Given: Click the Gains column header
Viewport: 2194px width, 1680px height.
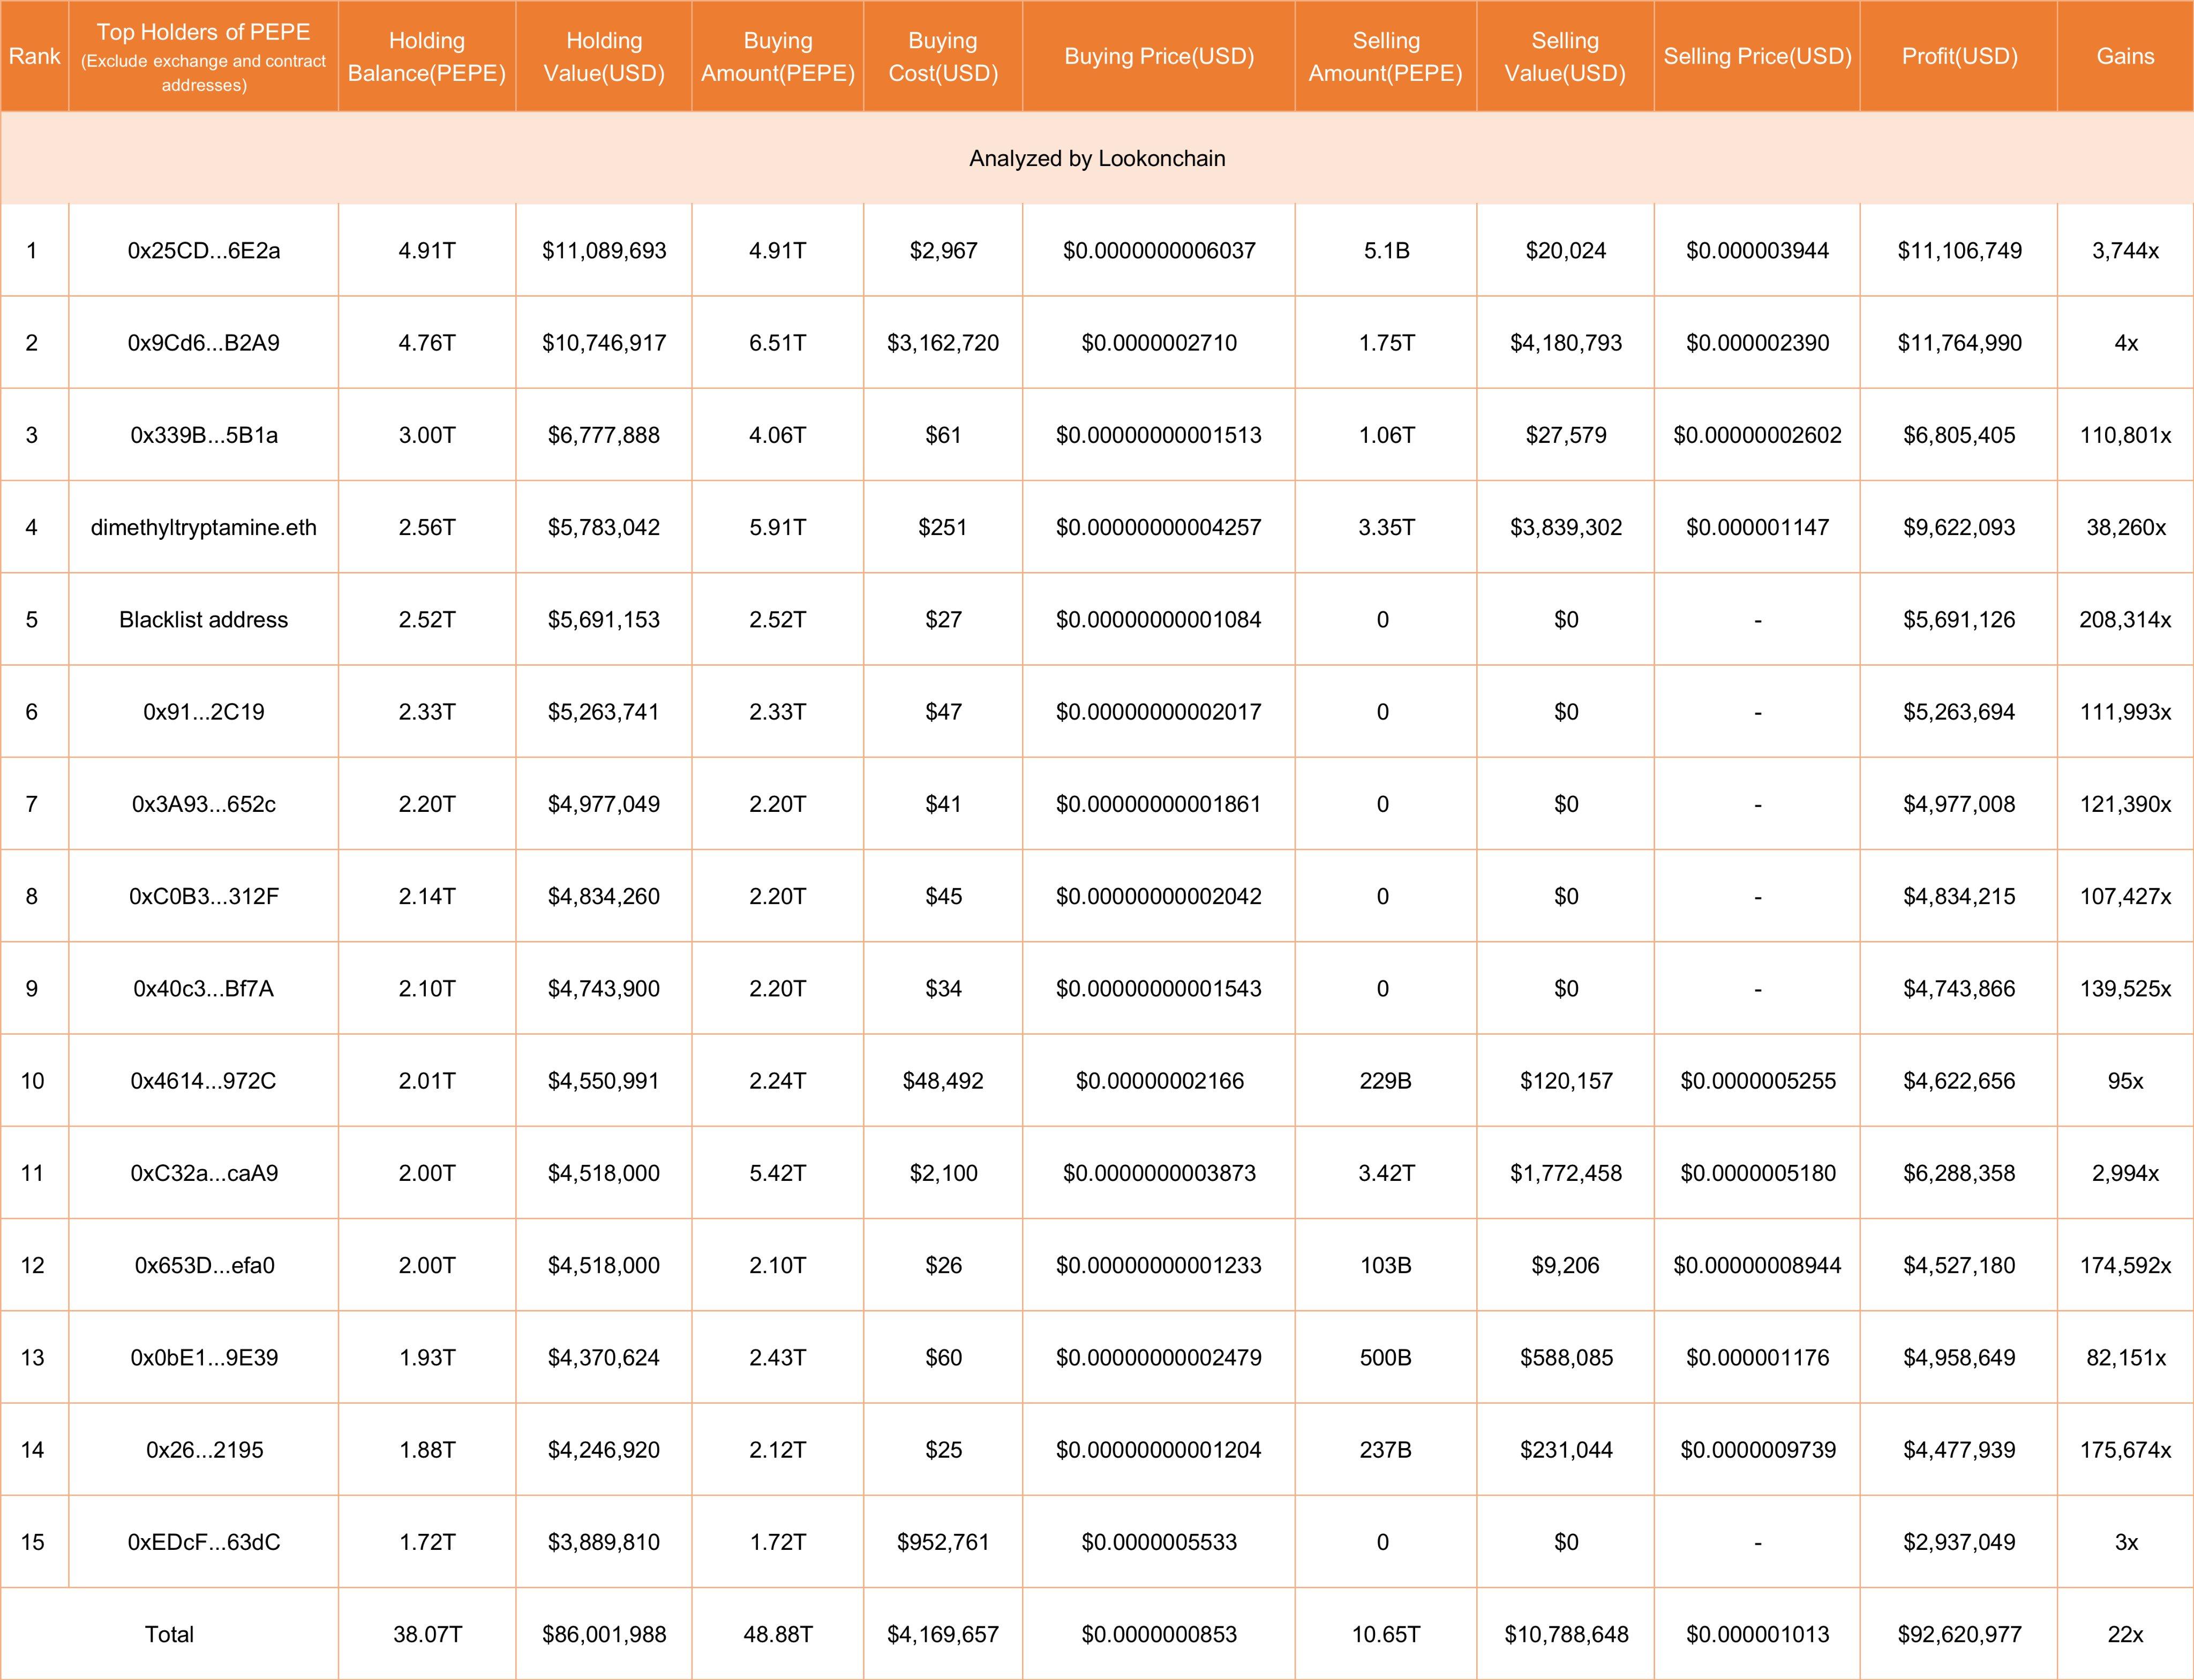Looking at the screenshot, I should click(2125, 57).
